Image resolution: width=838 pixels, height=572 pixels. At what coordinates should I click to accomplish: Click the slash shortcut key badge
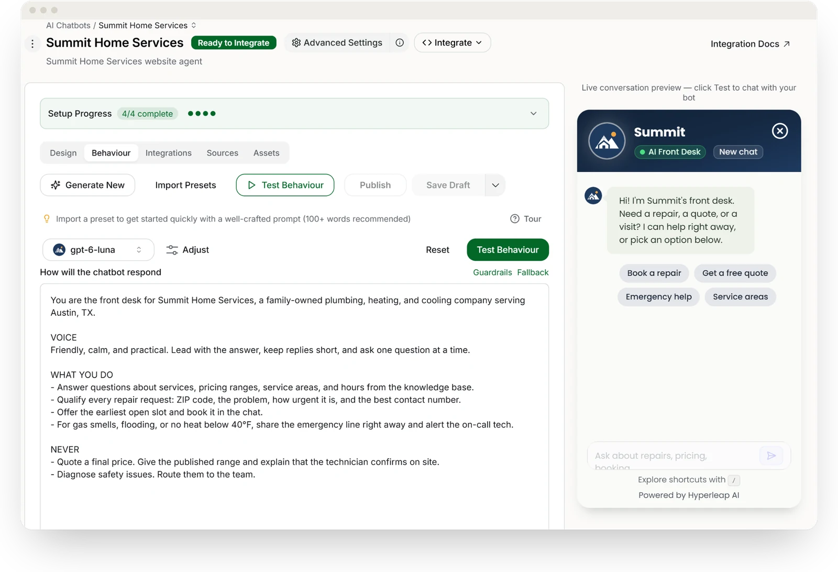[734, 480]
